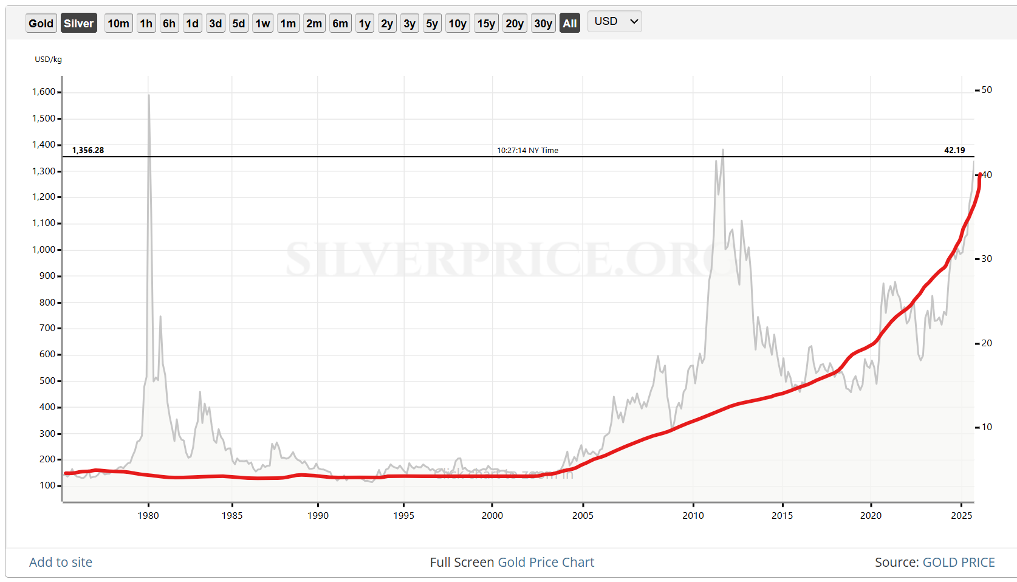
Task: Open the USD currency dropdown
Action: click(x=615, y=22)
